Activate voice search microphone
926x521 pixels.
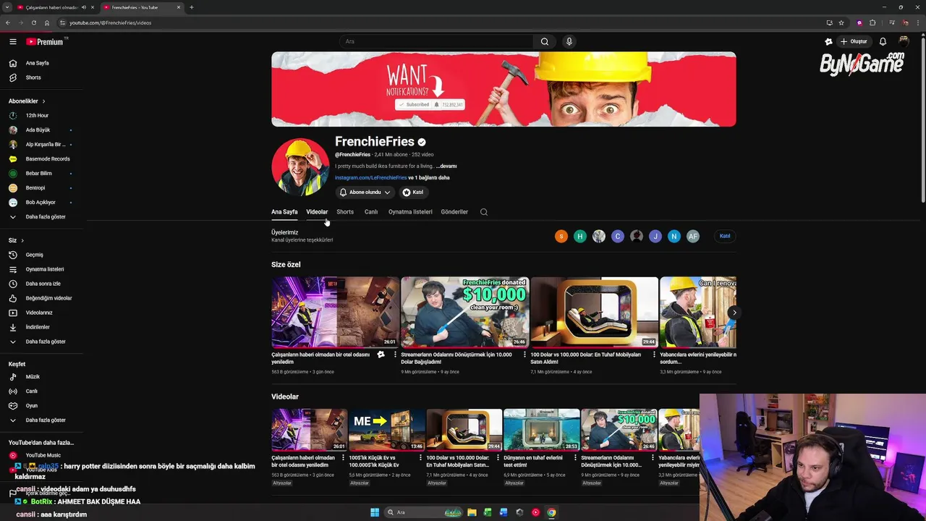coord(569,41)
